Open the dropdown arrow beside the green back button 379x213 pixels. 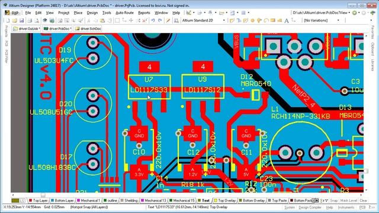coord(359,13)
